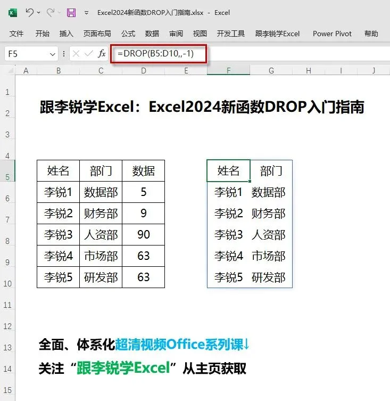This screenshot has width=390, height=401.
Task: Select column D header
Action: [144, 71]
